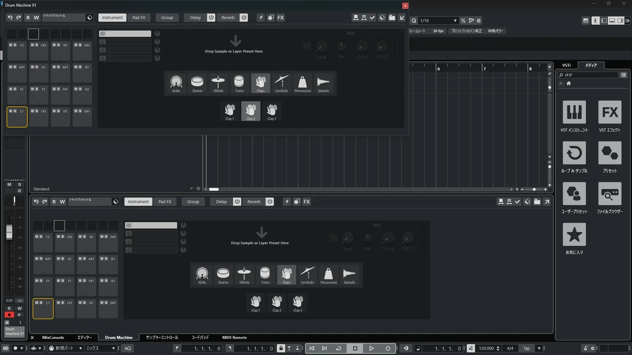Click the channel volume fader handle
Screen dimensions: 632x355
tap(9, 232)
